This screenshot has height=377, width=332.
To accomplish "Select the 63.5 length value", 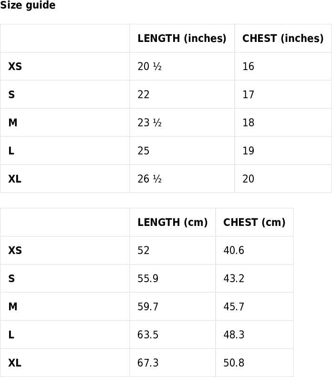I will [x=148, y=335].
